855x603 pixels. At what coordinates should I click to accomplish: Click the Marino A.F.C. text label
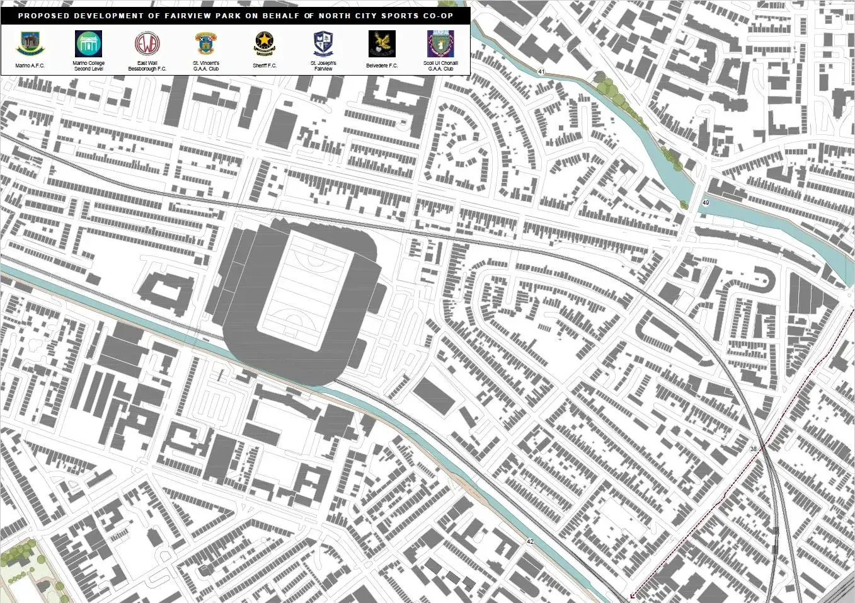click(30, 66)
